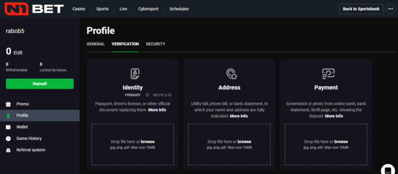Click the Referral system icon

pyautogui.click(x=8, y=150)
